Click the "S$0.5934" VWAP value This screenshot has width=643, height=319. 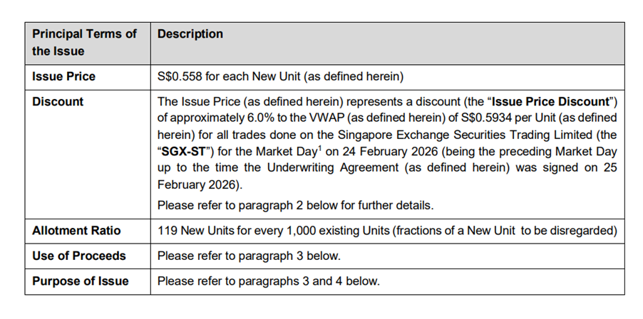tap(426, 117)
